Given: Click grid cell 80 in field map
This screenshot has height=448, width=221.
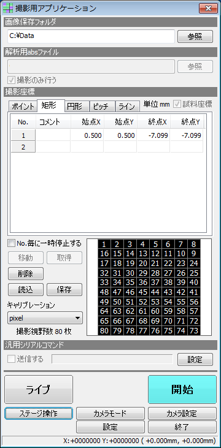Looking at the screenshot, I should pyautogui.click(x=104, y=330).
